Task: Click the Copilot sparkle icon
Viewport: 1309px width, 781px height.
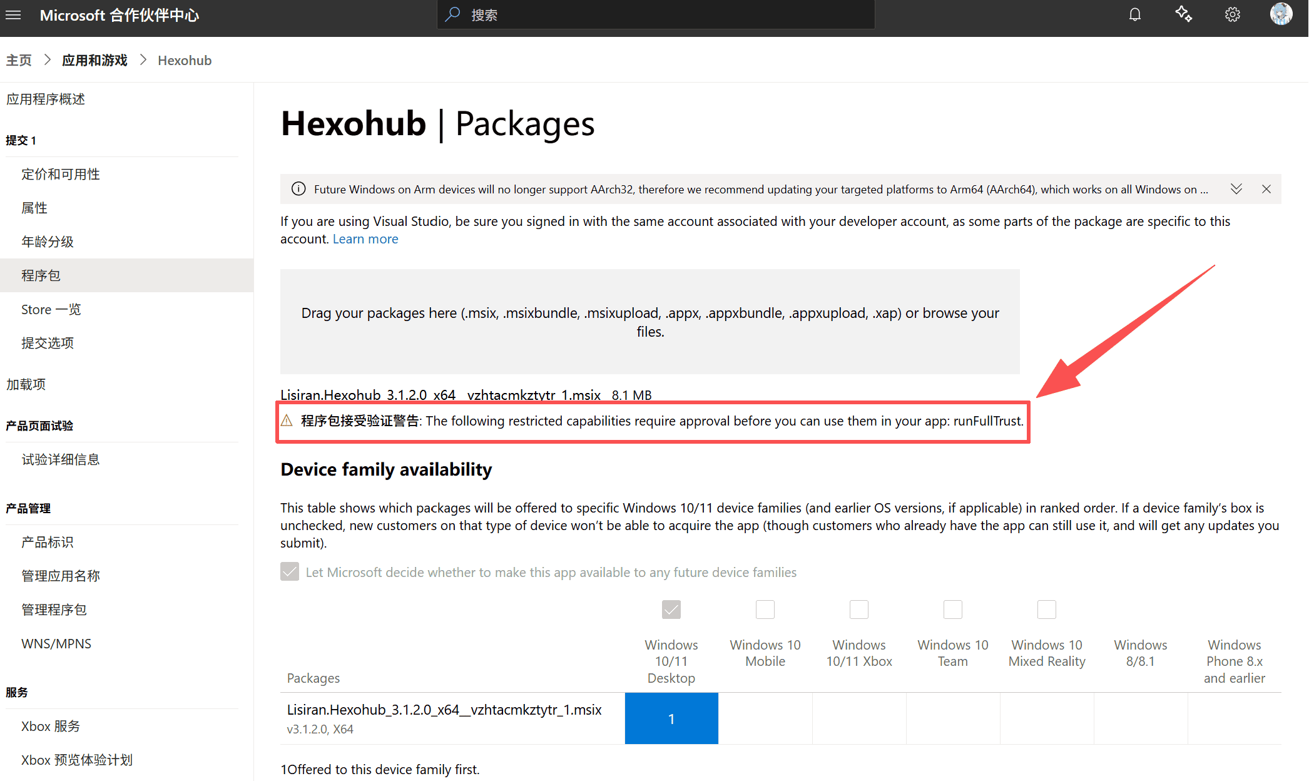Action: 1183,14
